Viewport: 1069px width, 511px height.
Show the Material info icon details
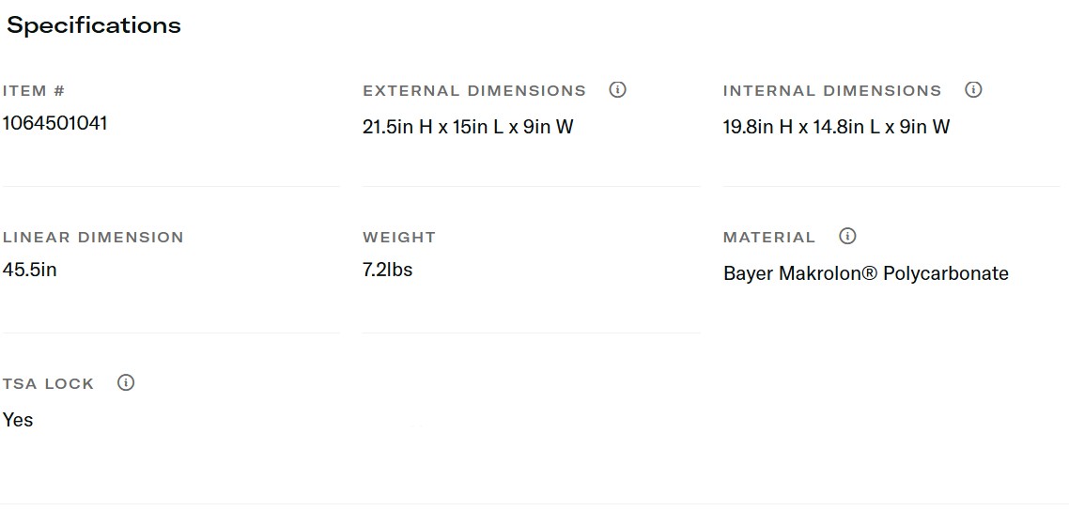coord(847,237)
